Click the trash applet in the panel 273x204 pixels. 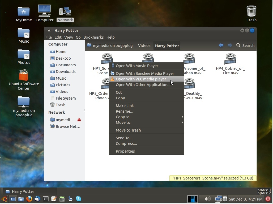pyautogui.click(x=225, y=199)
